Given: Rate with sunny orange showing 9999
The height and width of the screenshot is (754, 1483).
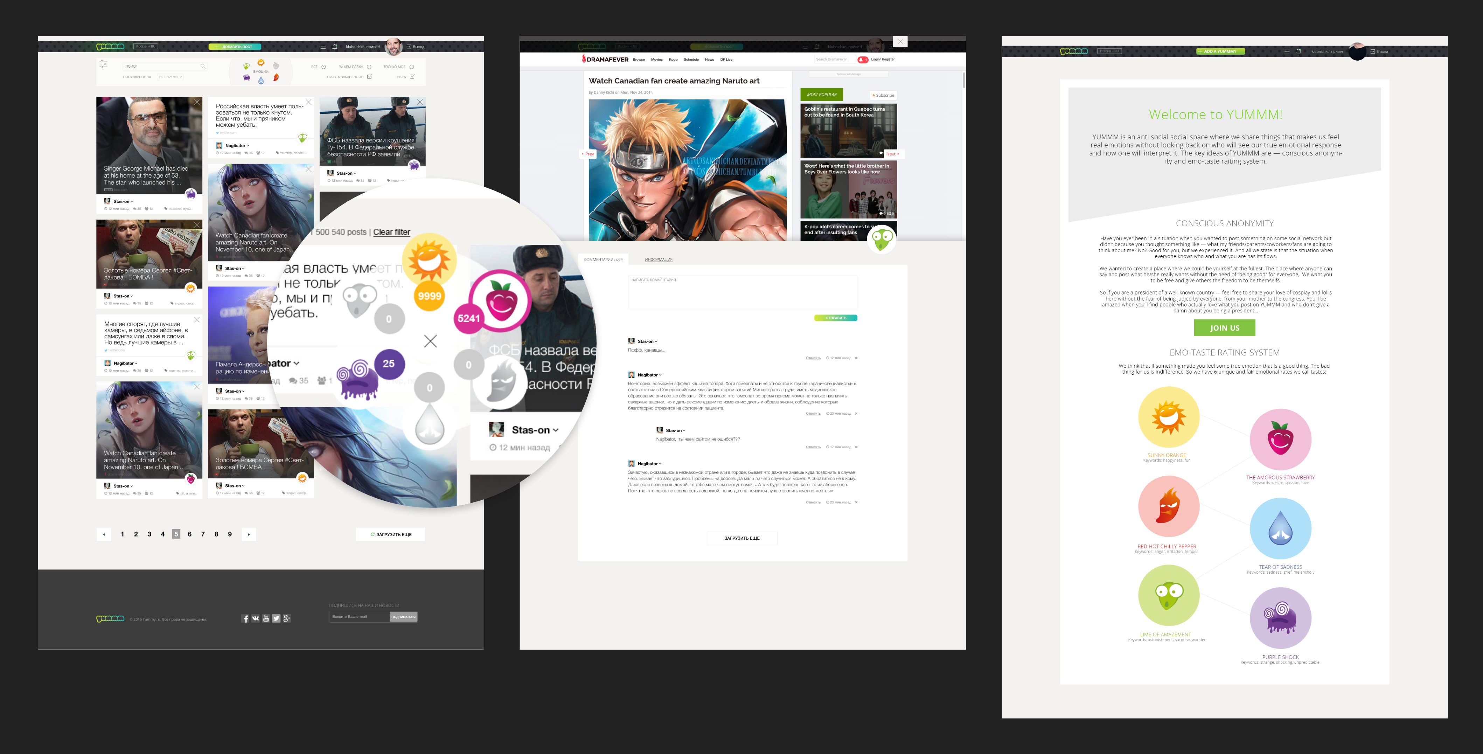Looking at the screenshot, I should click(430, 261).
